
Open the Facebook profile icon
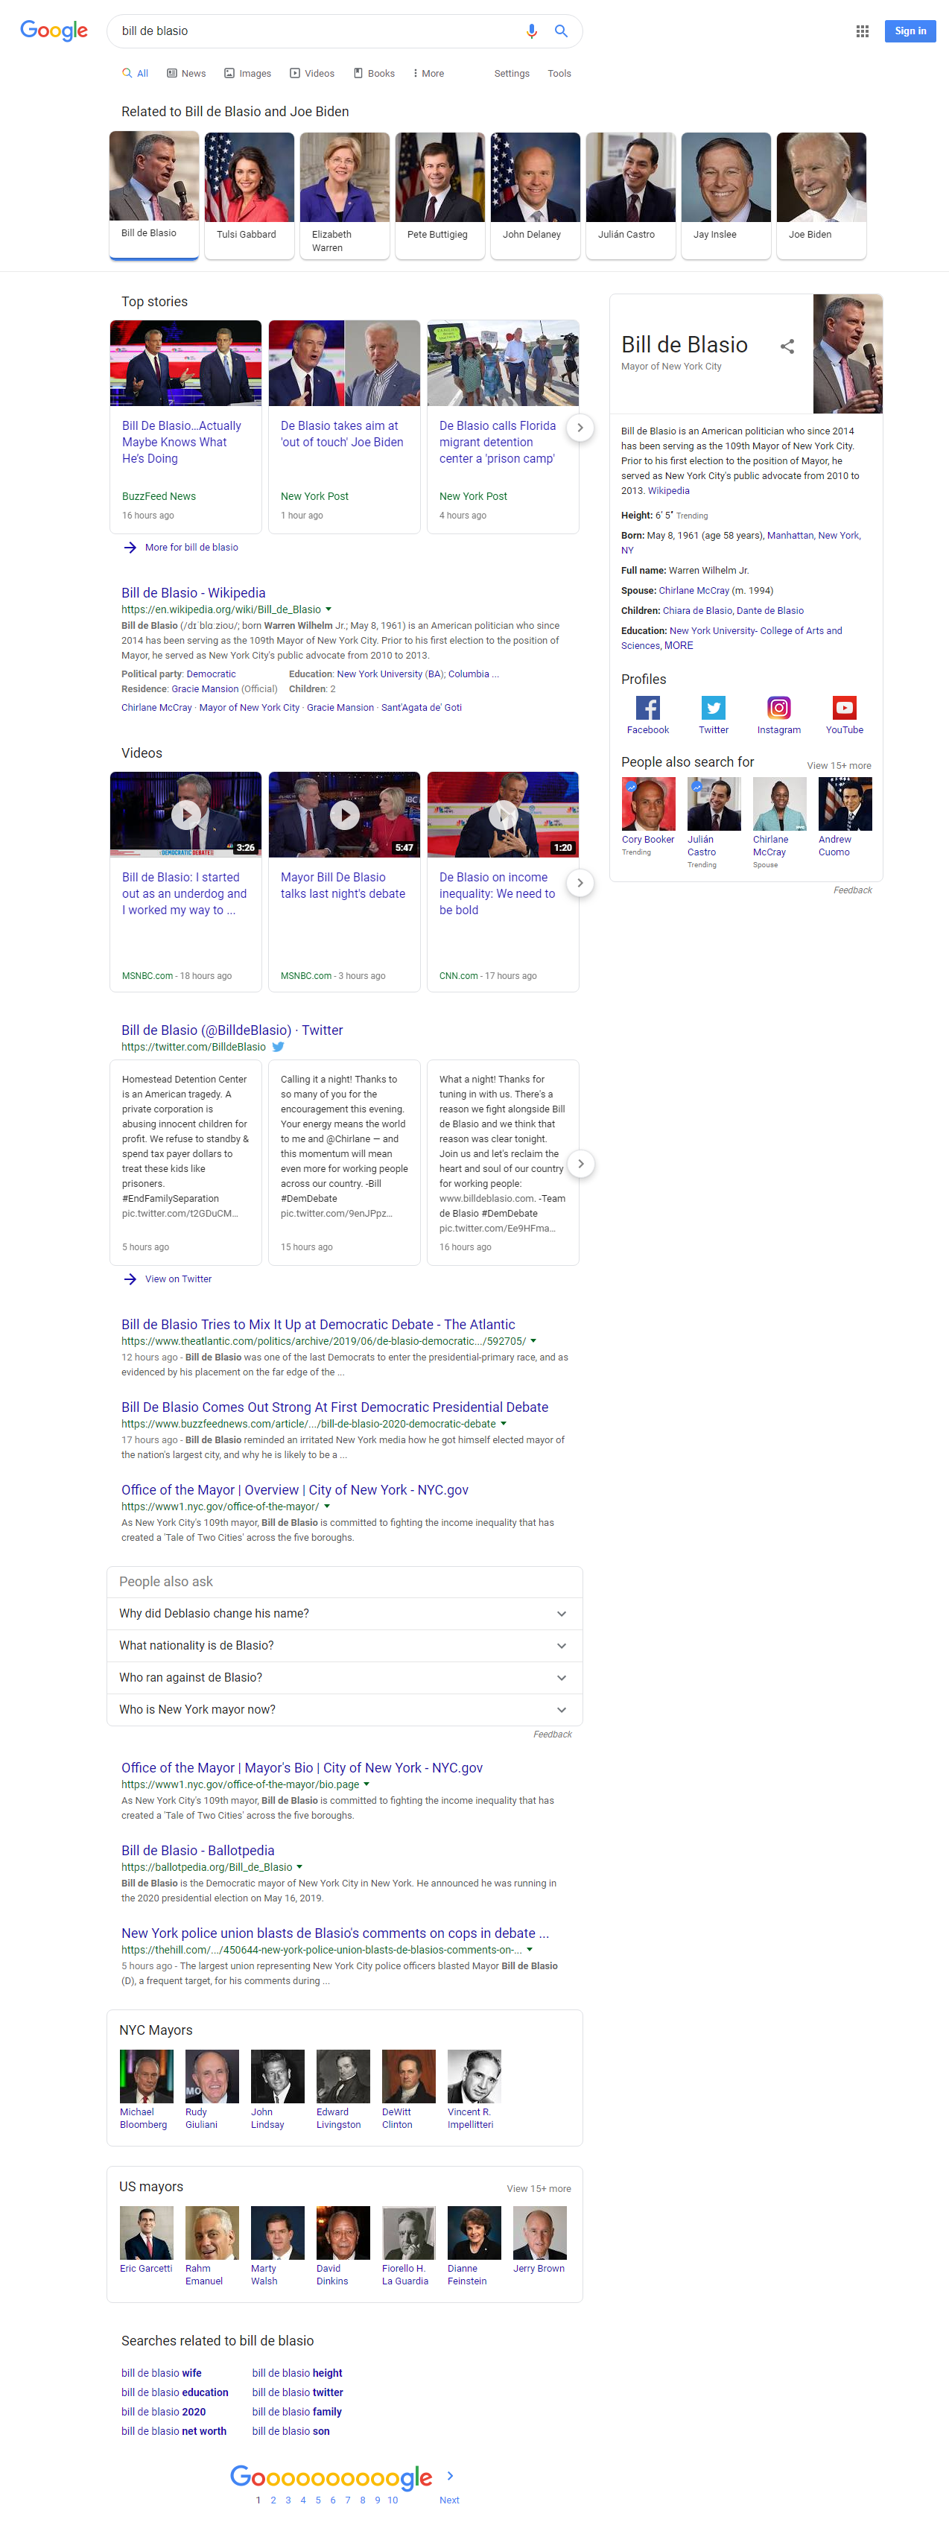click(x=648, y=708)
